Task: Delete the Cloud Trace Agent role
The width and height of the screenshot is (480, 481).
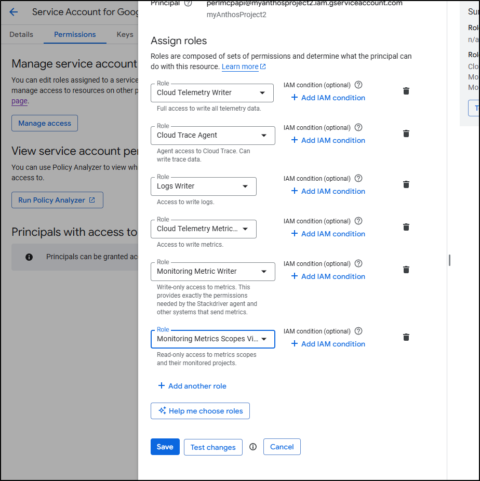Action: (406, 133)
